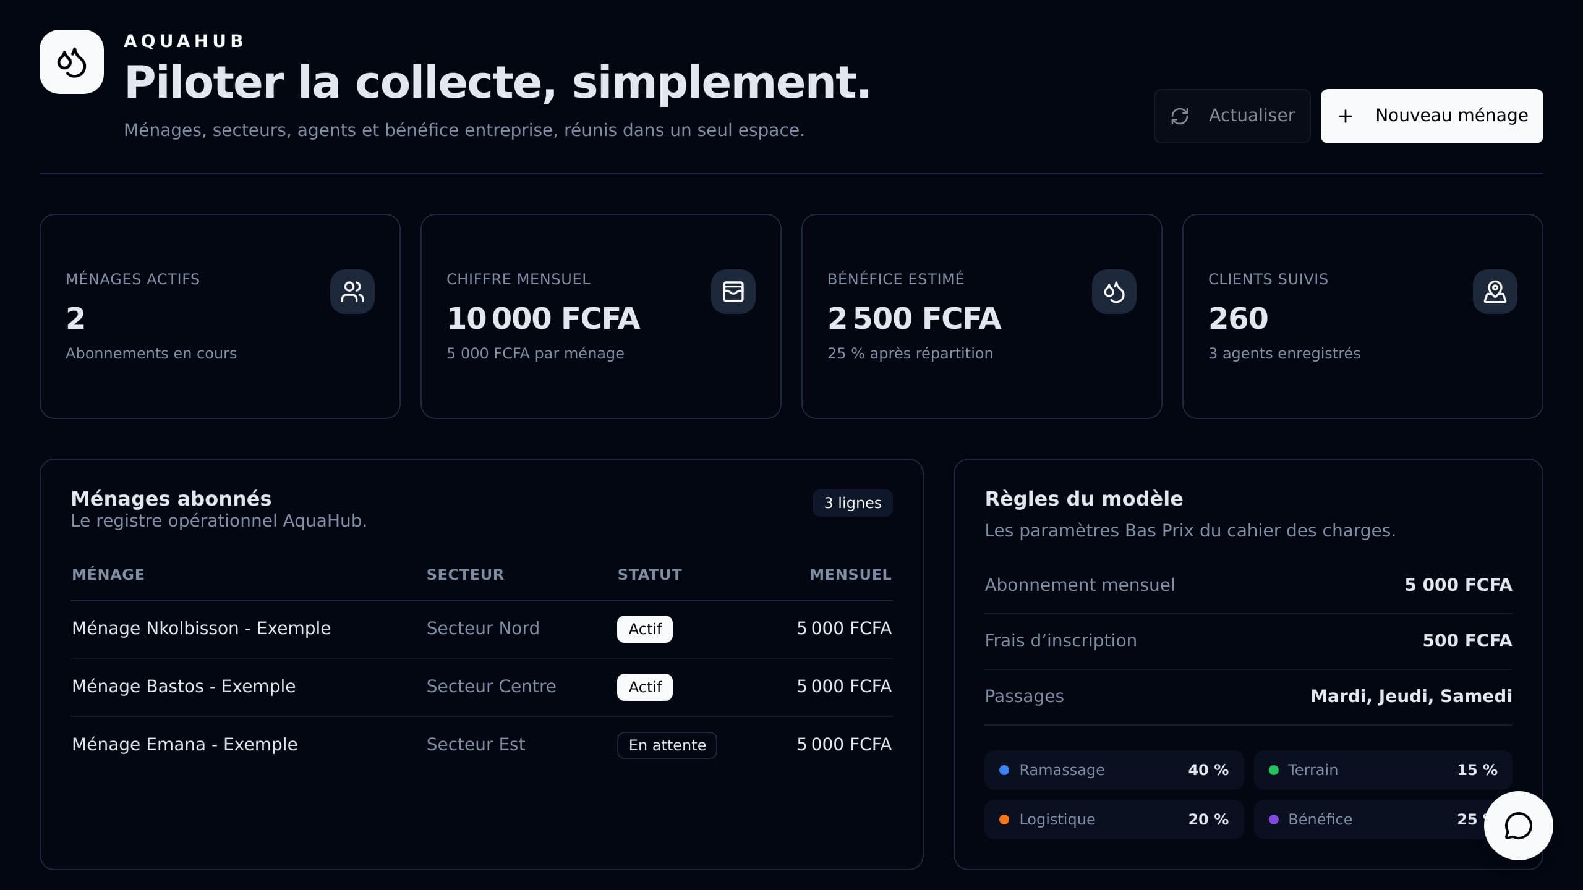1583x890 pixels.
Task: Click the Secteur column header
Action: coord(465,575)
